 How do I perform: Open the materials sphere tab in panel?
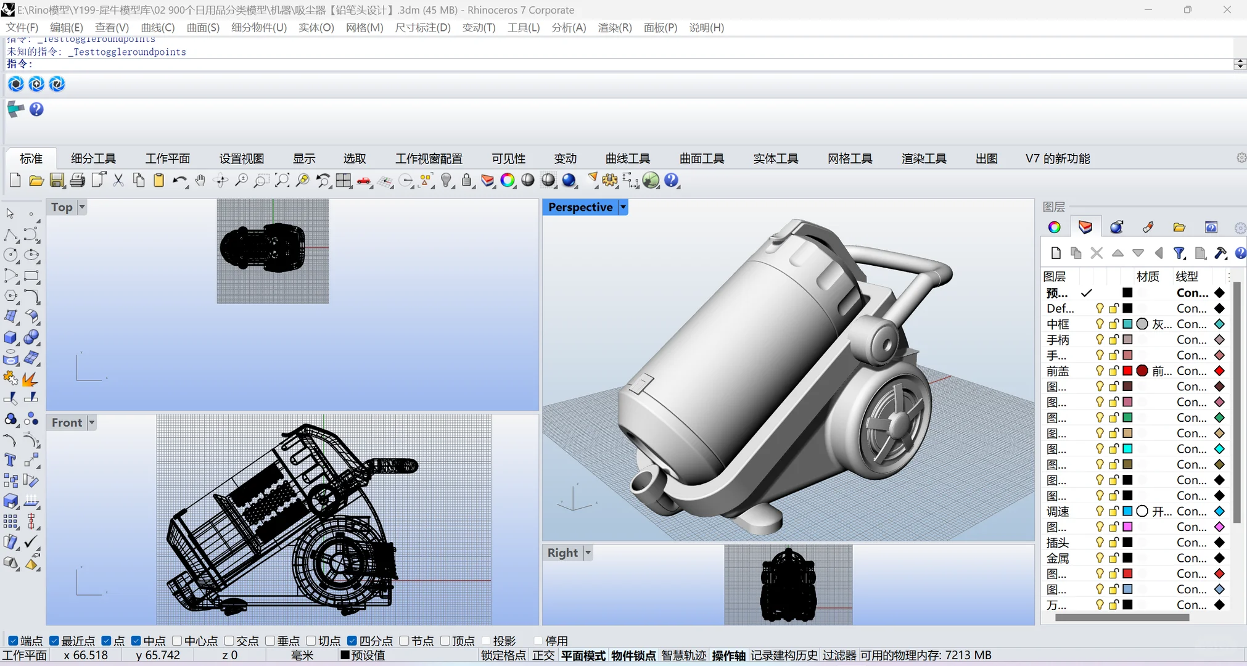(x=1116, y=228)
